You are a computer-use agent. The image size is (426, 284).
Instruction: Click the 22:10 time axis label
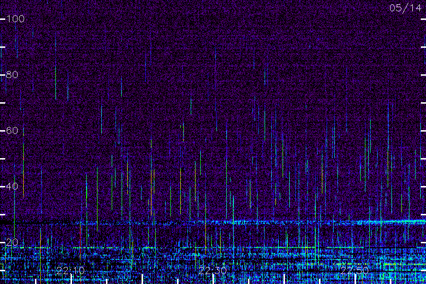tap(71, 271)
